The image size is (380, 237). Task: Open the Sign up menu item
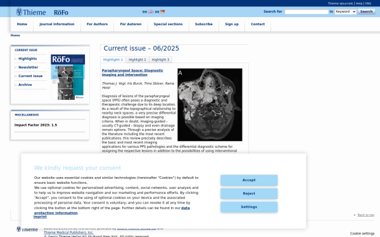(232, 24)
